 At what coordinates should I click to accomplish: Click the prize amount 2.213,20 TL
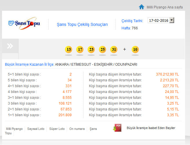(x=169, y=80)
